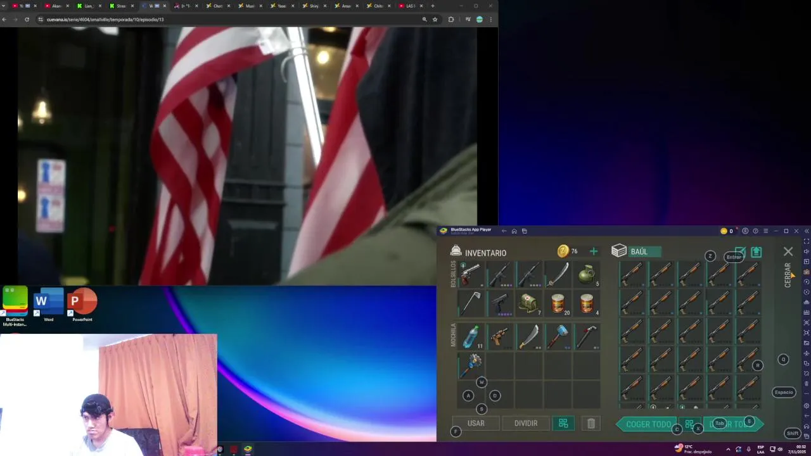Open the Chrome extensions puzzle icon
The width and height of the screenshot is (811, 456).
[450, 20]
